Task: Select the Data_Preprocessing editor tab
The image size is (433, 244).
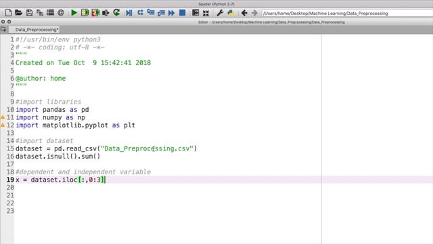Action: click(x=35, y=30)
